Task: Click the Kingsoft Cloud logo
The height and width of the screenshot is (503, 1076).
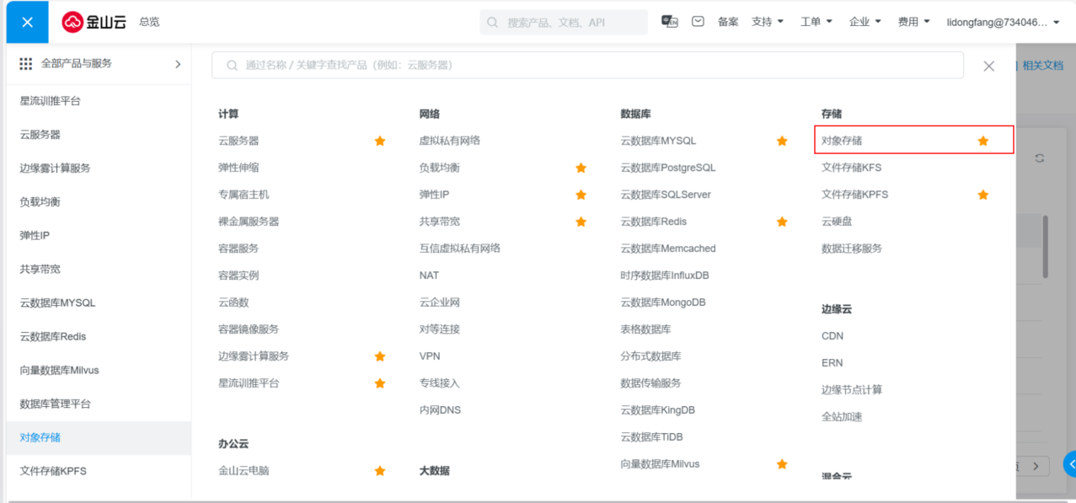Action: tap(94, 22)
